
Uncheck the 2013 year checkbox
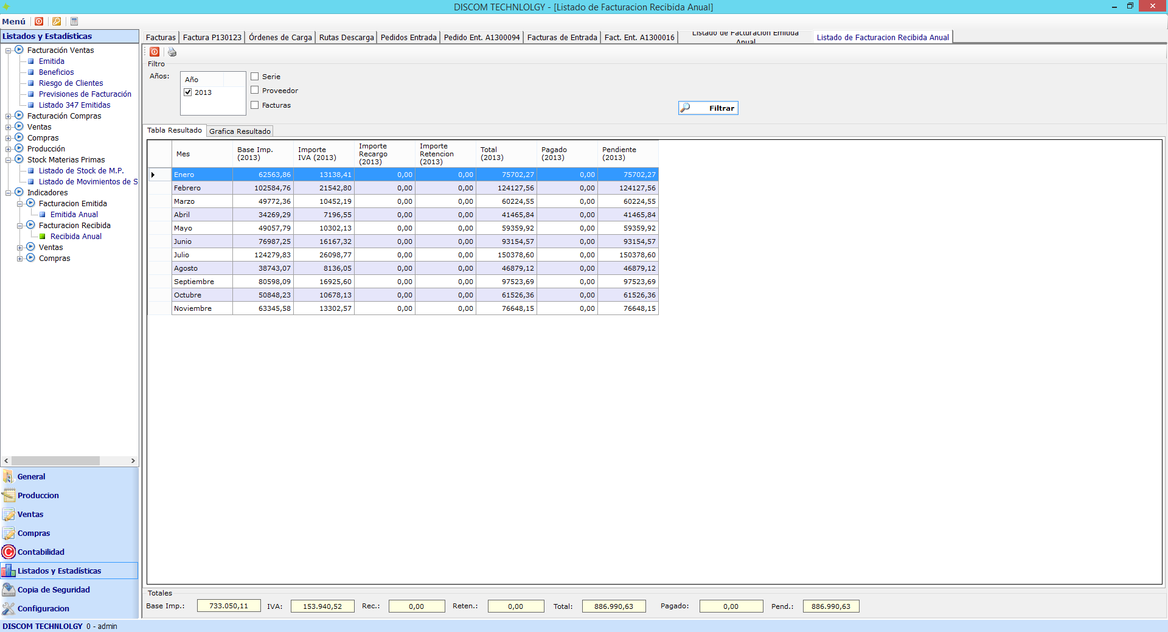188,92
